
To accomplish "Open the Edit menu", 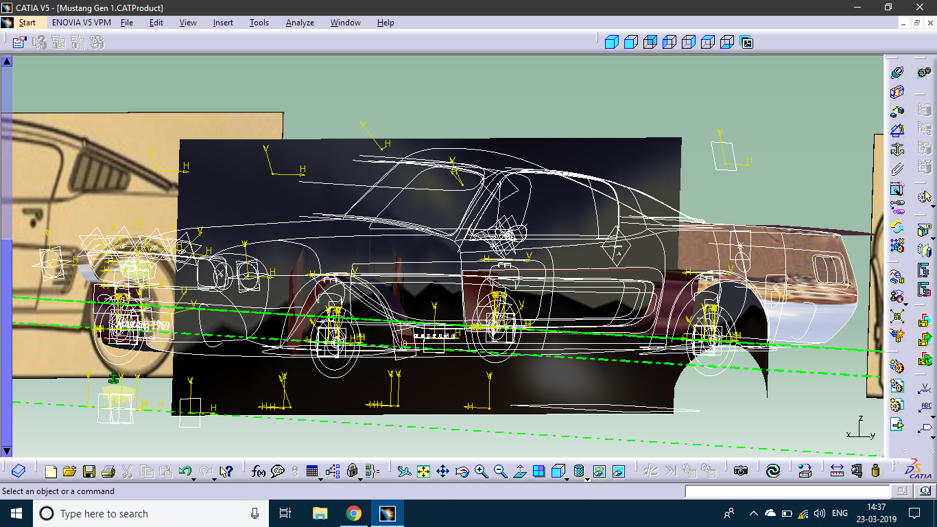I will pyautogui.click(x=156, y=23).
